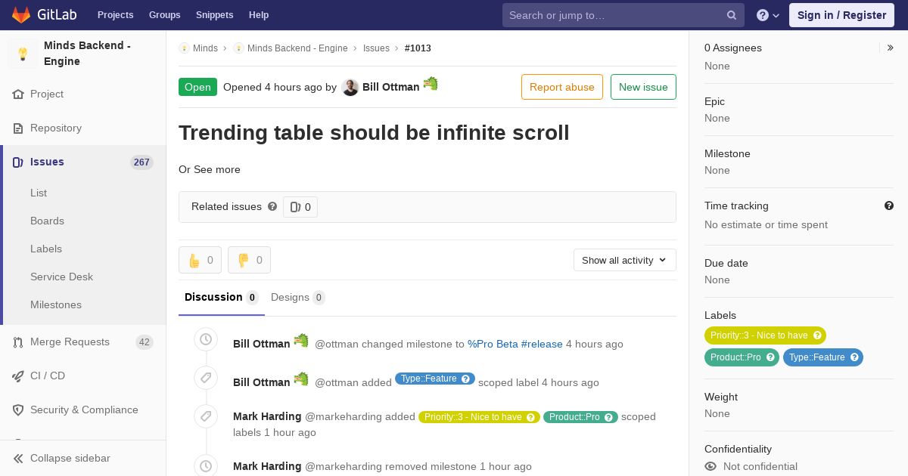Open the Groups menu
The width and height of the screenshot is (908, 476).
(165, 15)
